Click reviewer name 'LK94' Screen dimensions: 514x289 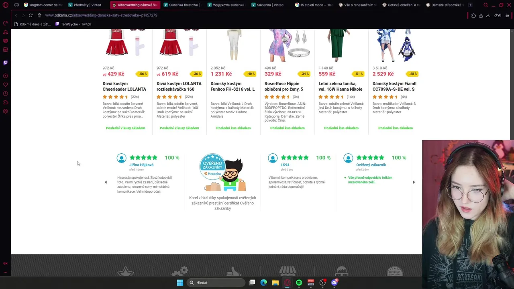[x=285, y=165]
